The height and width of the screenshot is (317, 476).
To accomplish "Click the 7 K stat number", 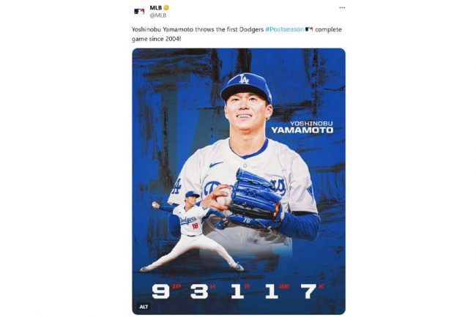I will (308, 291).
